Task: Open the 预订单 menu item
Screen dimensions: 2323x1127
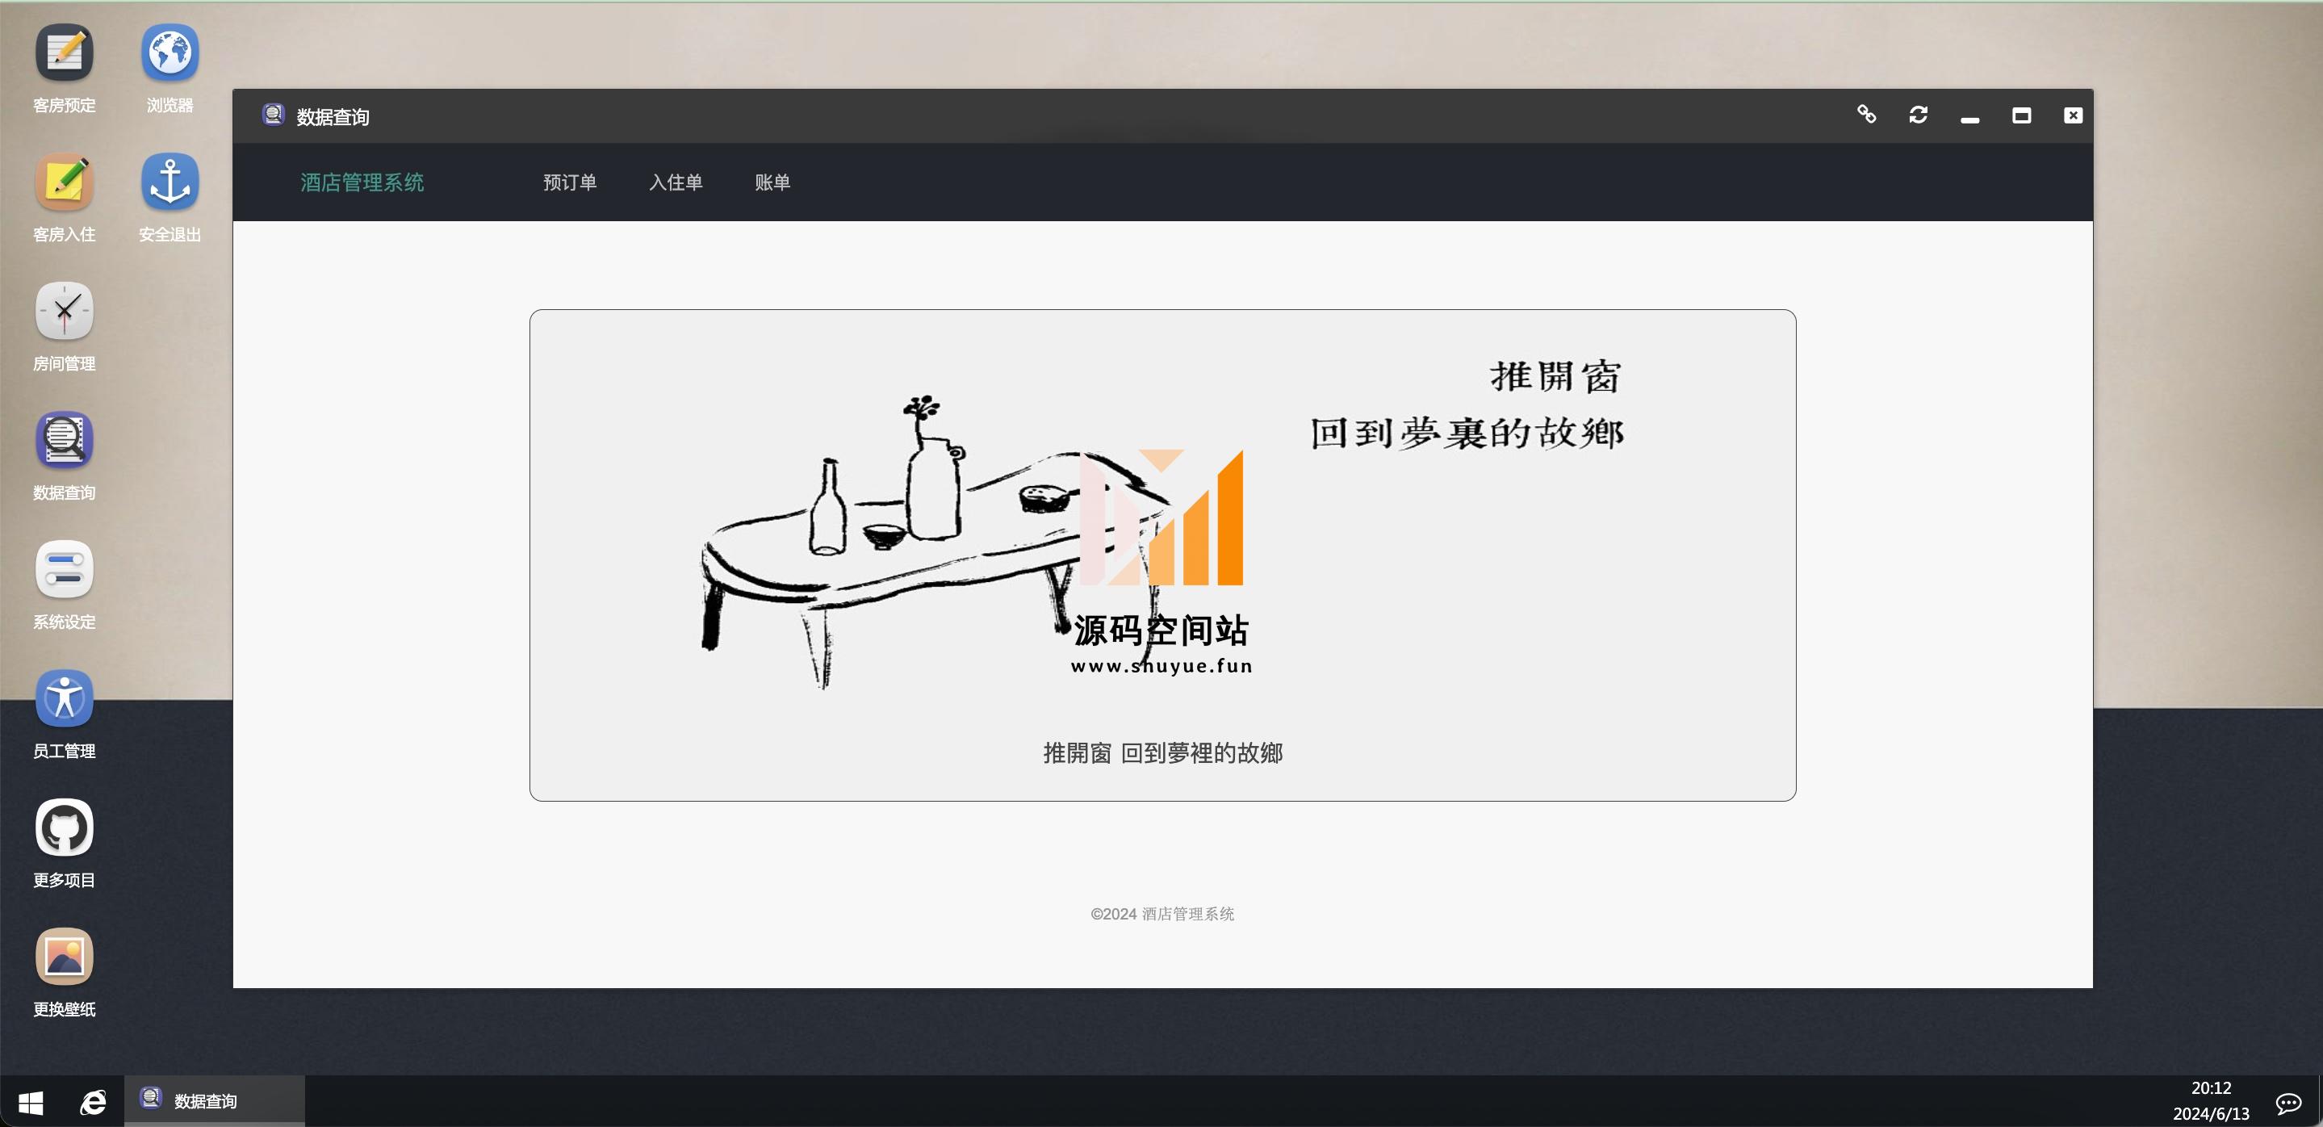Action: pyautogui.click(x=570, y=182)
